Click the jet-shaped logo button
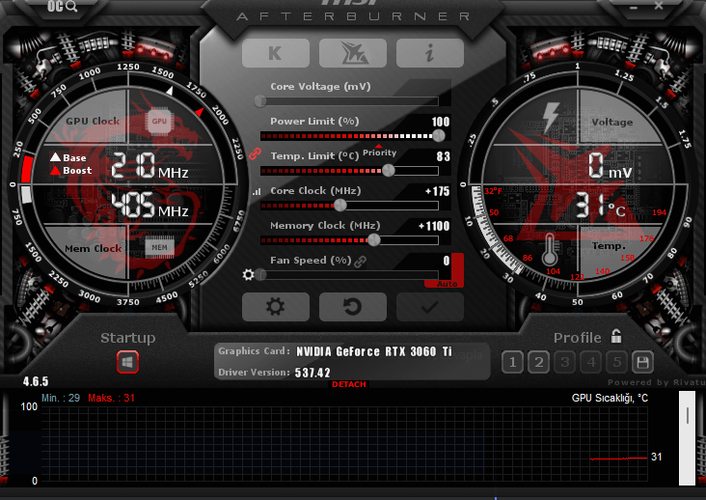This screenshot has width=706, height=500. pos(353,53)
